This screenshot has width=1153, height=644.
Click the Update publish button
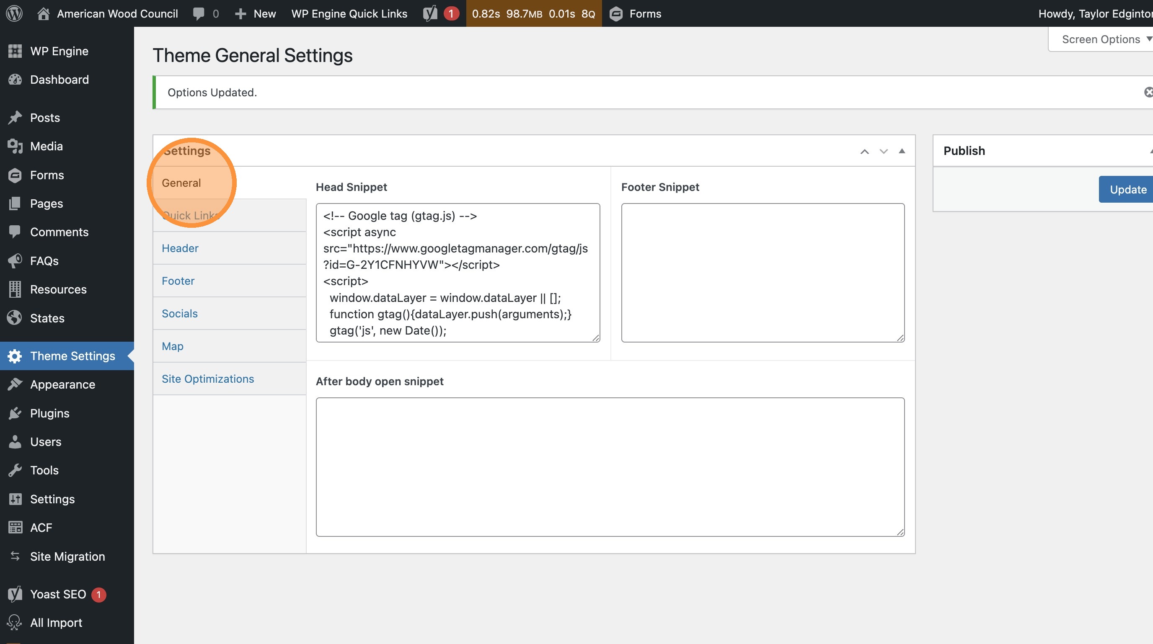[1127, 189]
